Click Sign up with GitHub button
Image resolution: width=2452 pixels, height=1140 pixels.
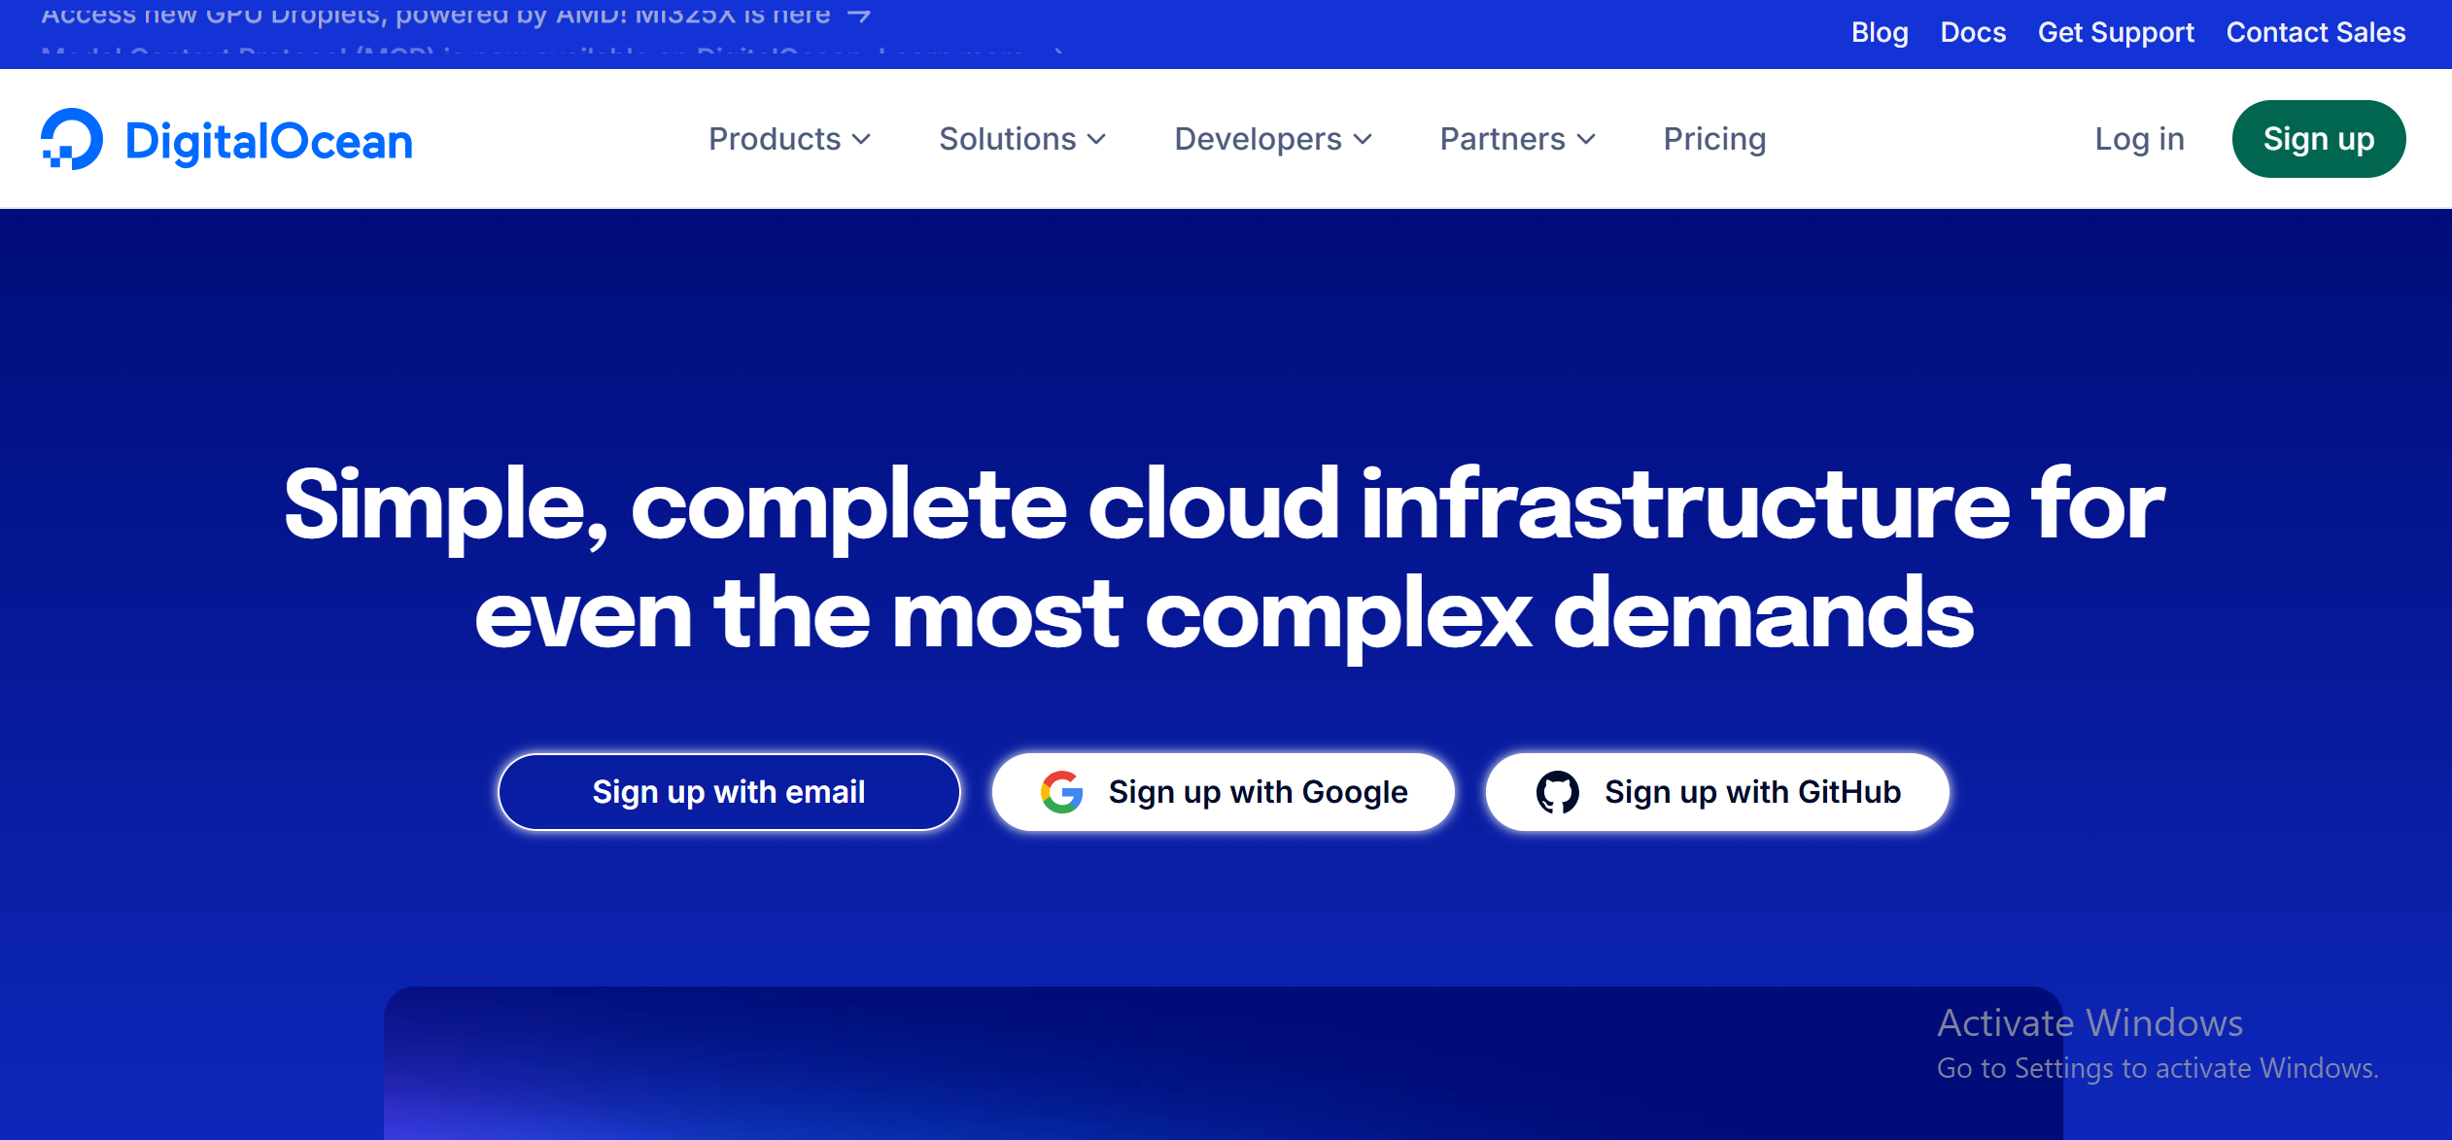pos(1717,792)
